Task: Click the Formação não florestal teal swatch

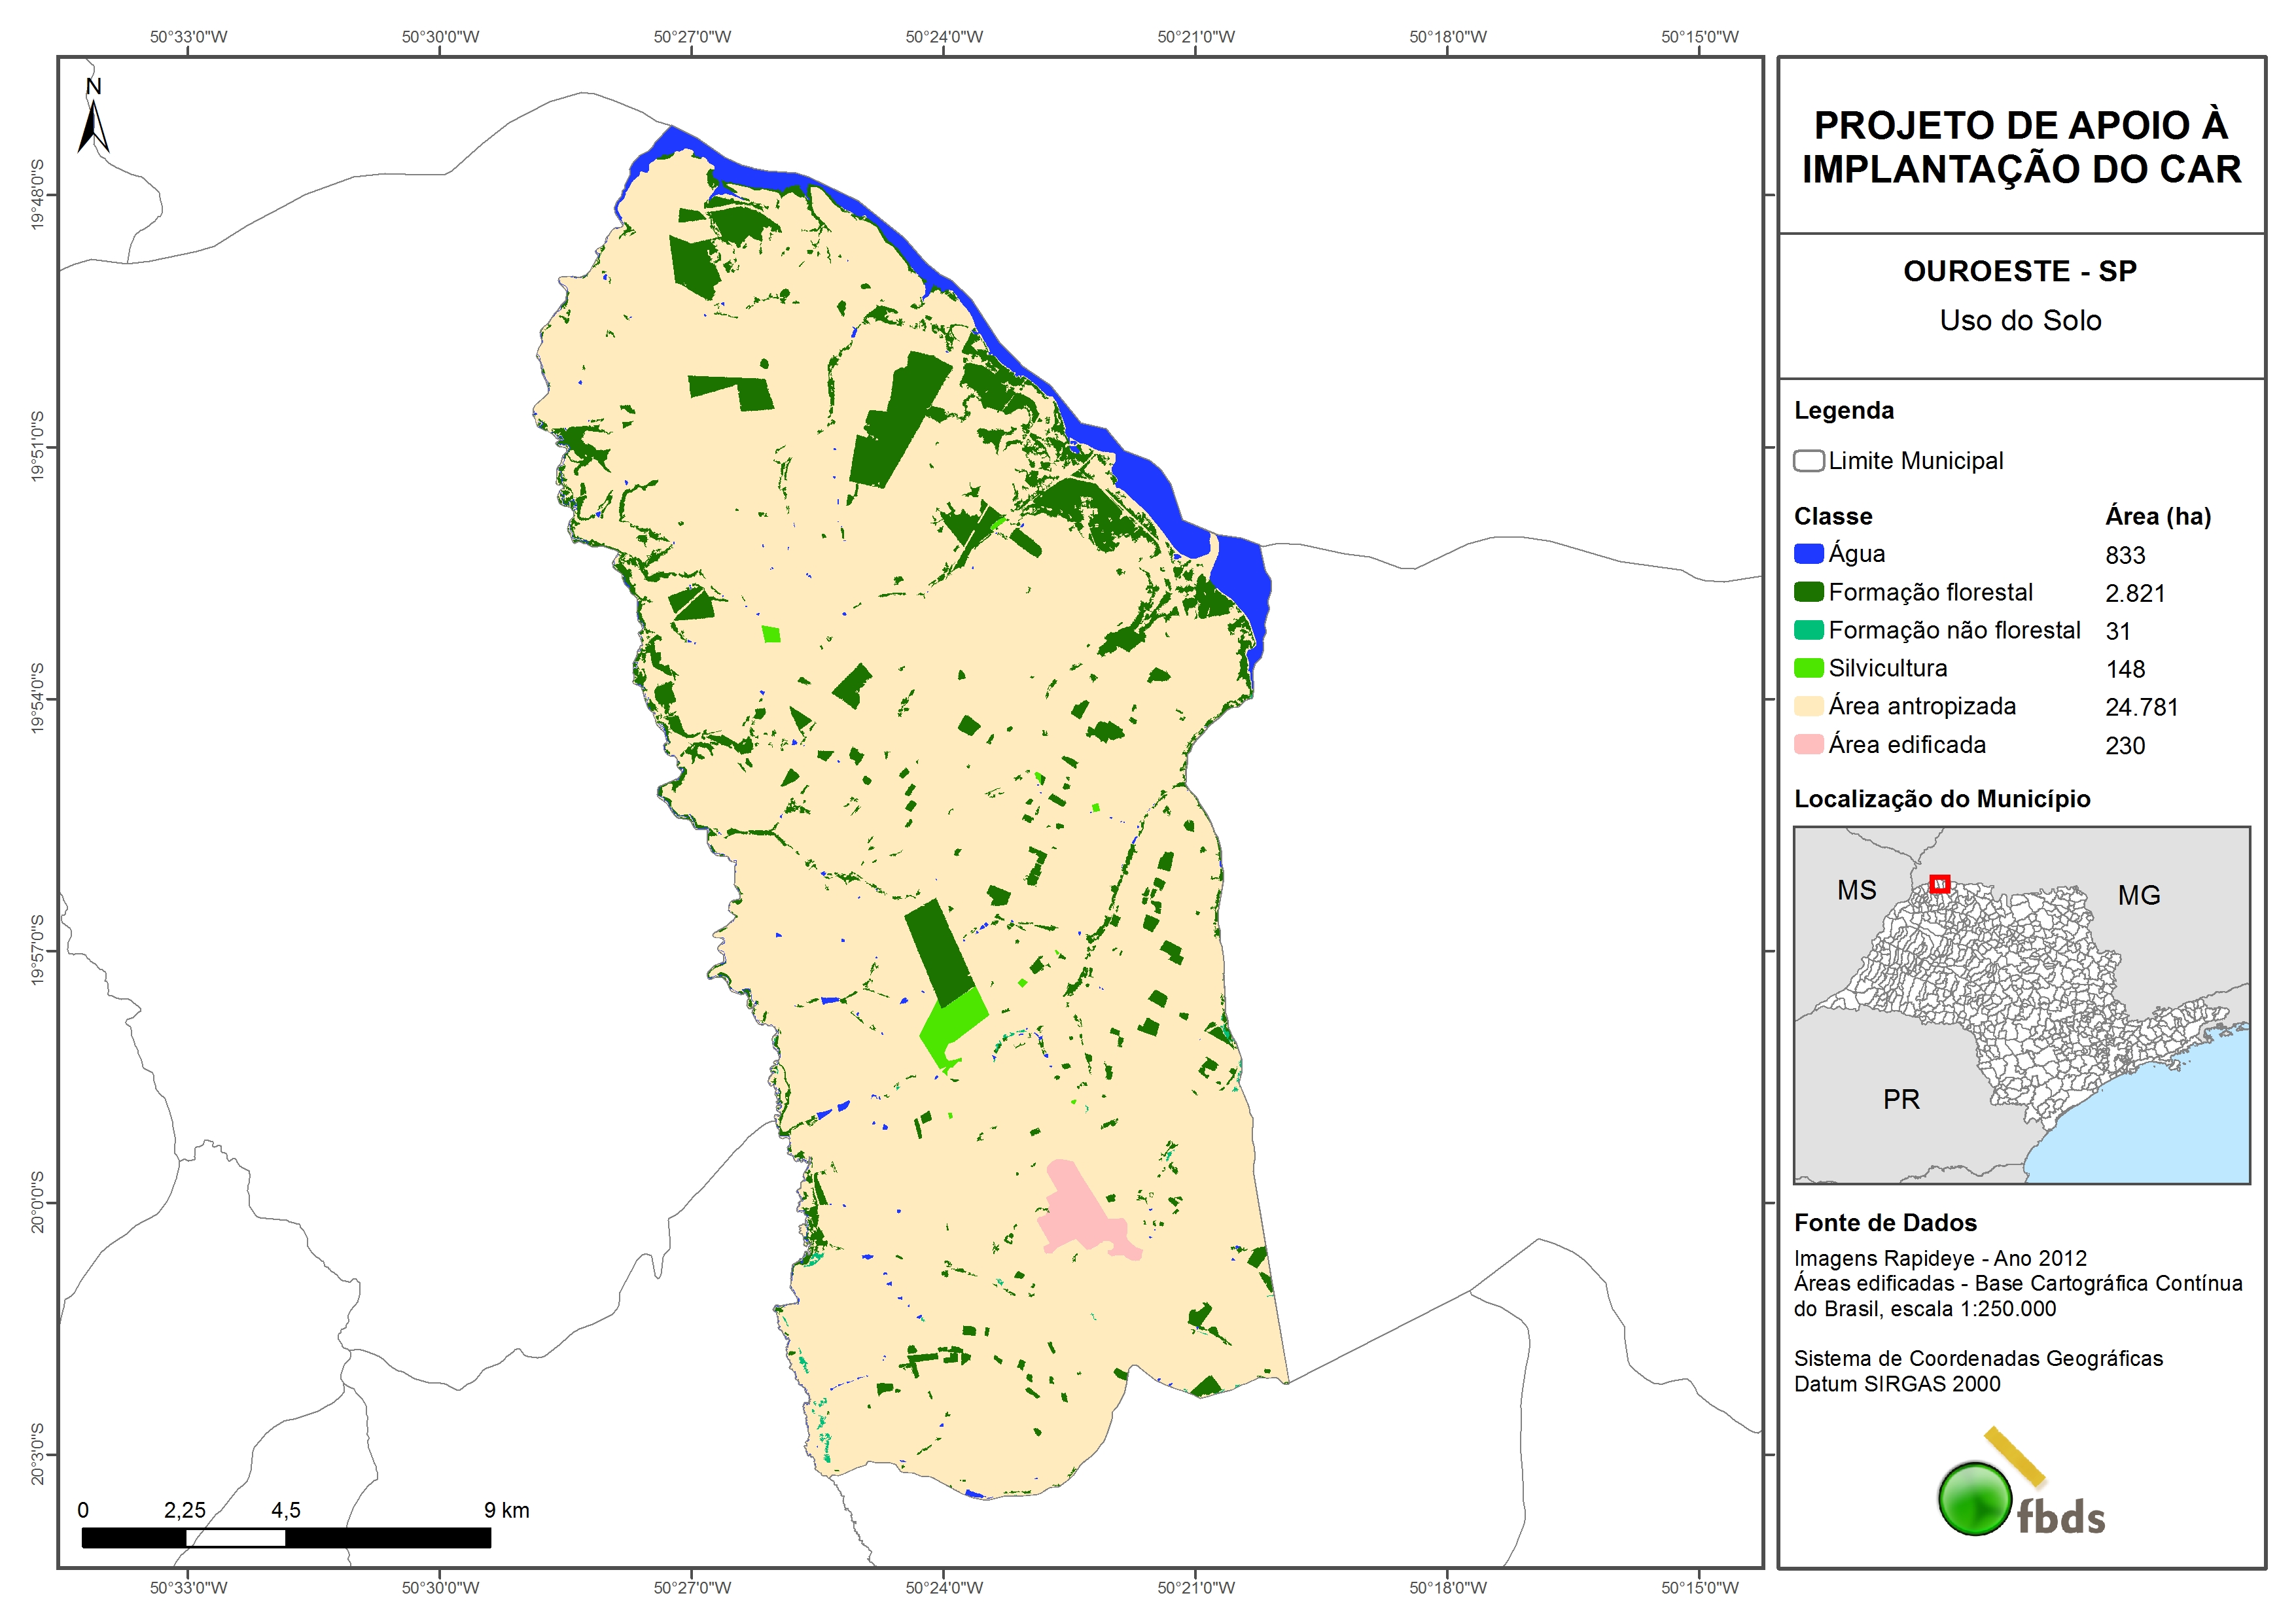Action: (1808, 630)
